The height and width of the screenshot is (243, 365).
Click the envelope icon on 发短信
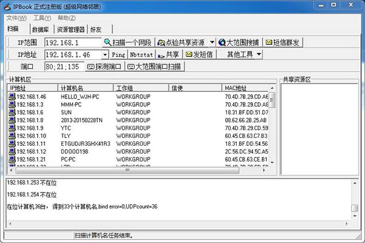pyautogui.click(x=189, y=55)
